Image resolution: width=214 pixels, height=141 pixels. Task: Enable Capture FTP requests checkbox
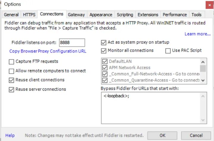pyautogui.click(x=11, y=62)
